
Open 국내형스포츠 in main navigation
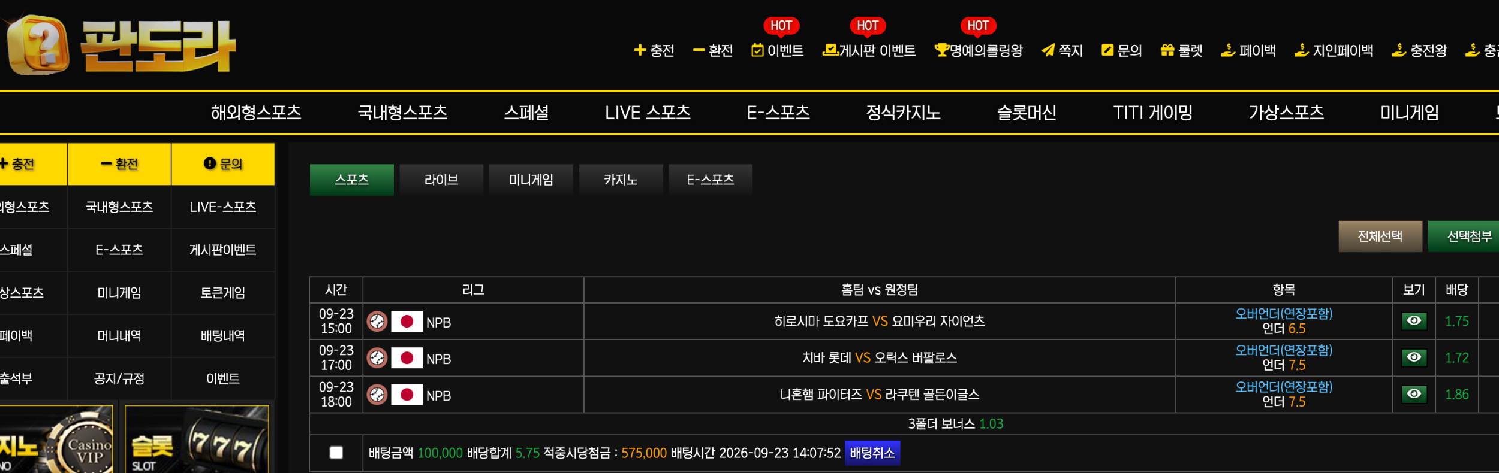click(402, 113)
